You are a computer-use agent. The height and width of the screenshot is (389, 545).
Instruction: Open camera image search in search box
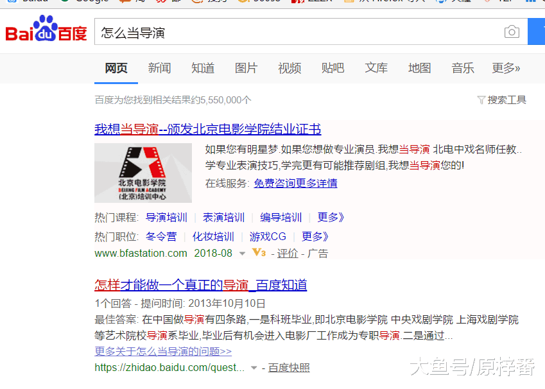click(511, 32)
